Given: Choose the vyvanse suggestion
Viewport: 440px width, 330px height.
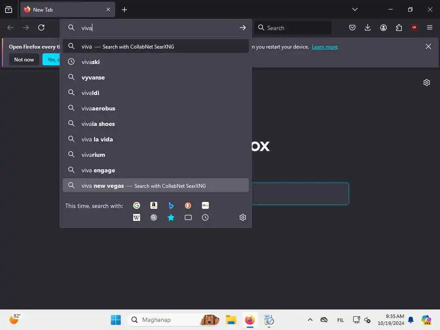Looking at the screenshot, I should click(156, 77).
